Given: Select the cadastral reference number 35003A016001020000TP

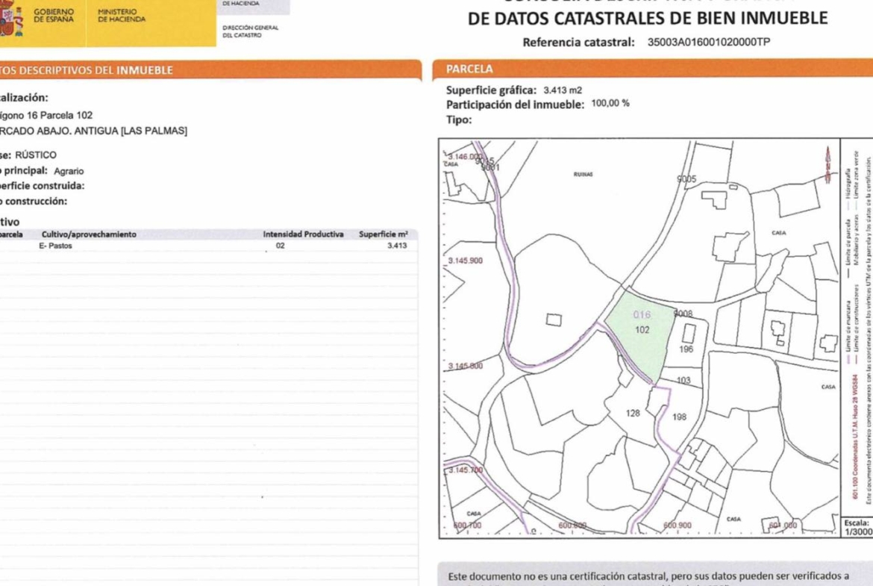Looking at the screenshot, I should 708,43.
